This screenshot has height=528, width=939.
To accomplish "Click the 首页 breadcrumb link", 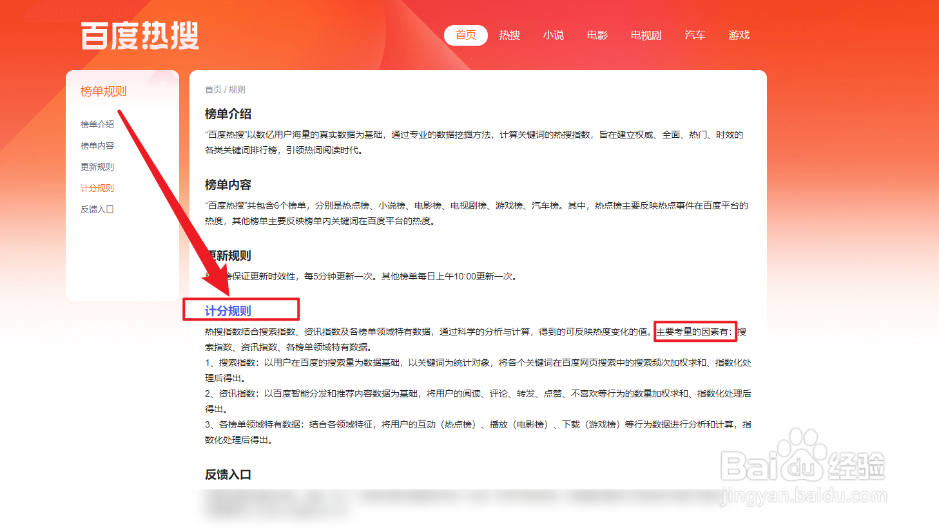I will tap(213, 90).
